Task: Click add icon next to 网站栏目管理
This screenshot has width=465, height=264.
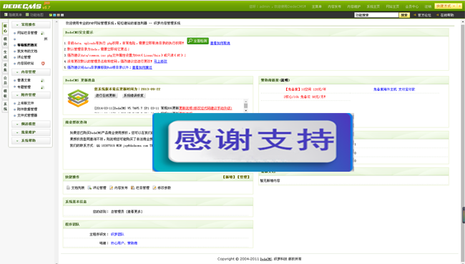Action: click(42, 33)
